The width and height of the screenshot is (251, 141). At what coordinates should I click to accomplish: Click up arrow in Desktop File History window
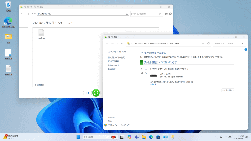point(35,14)
